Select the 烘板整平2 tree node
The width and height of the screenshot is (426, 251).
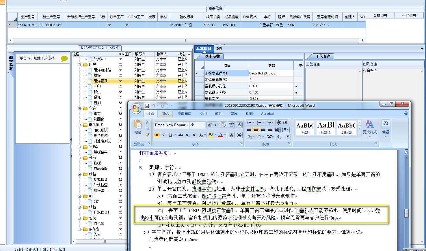(101, 152)
